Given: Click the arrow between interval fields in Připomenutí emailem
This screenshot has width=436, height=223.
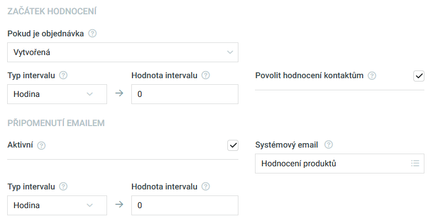Looking at the screenshot, I should click(119, 204).
